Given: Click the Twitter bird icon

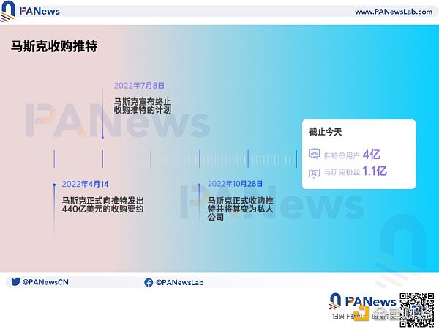Looking at the screenshot, I should click(x=15, y=281).
